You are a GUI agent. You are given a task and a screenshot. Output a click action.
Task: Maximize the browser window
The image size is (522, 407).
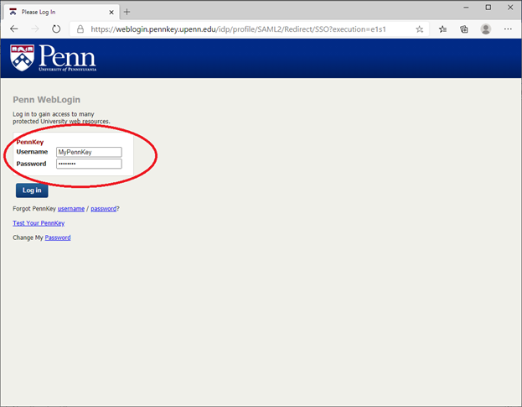pyautogui.click(x=488, y=8)
